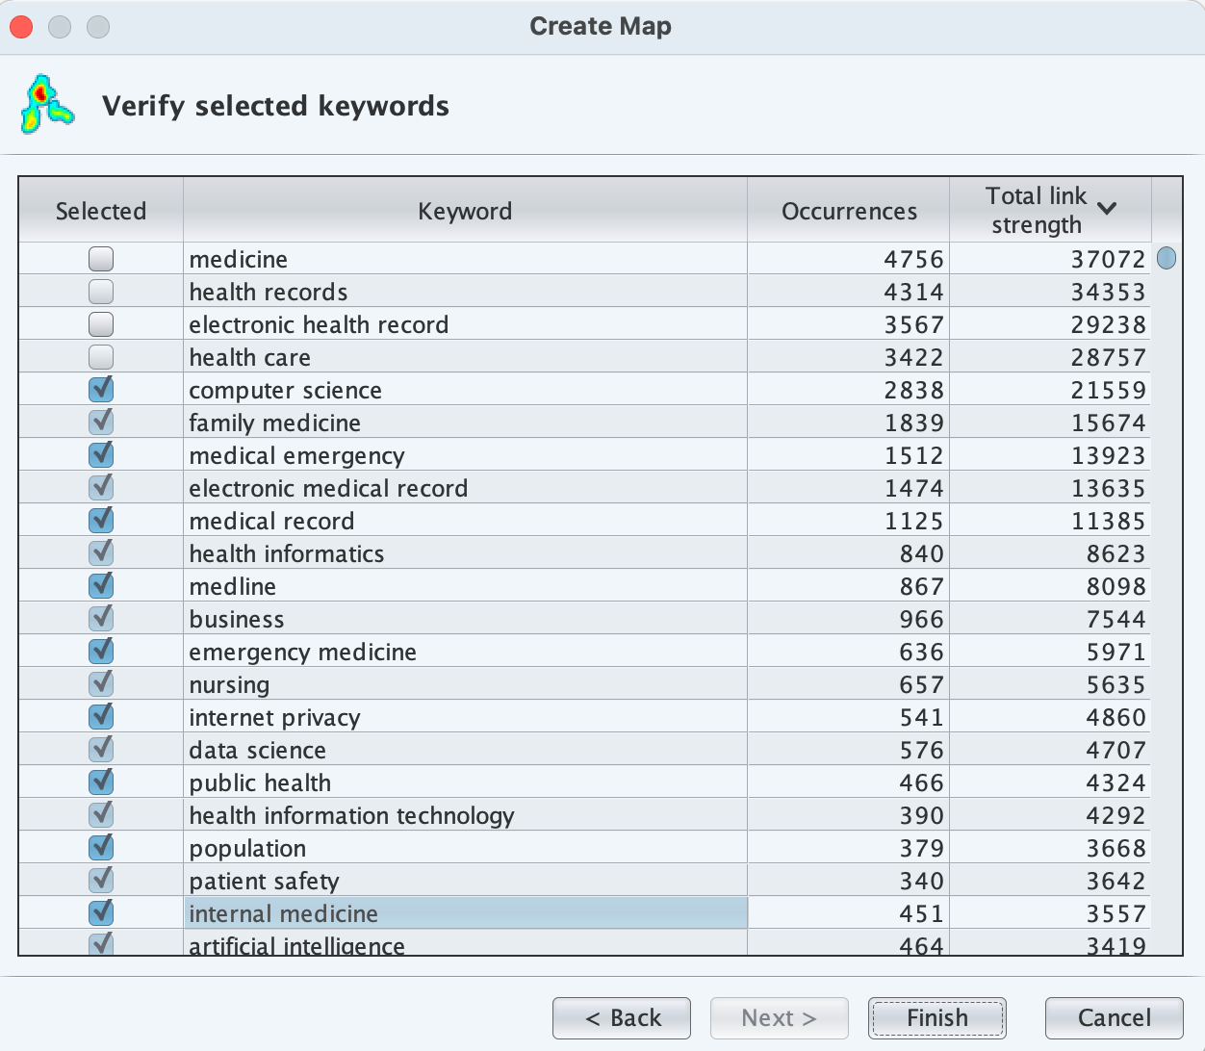The height and width of the screenshot is (1051, 1205).
Task: Enable the health records keyword checkbox
Action: pos(101,292)
